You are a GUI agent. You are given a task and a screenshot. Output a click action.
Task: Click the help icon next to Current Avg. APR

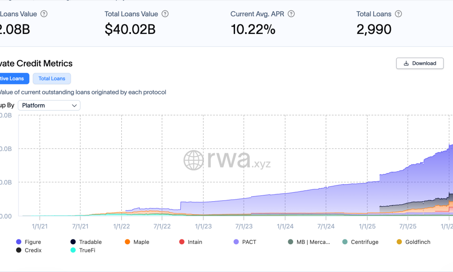(x=291, y=14)
